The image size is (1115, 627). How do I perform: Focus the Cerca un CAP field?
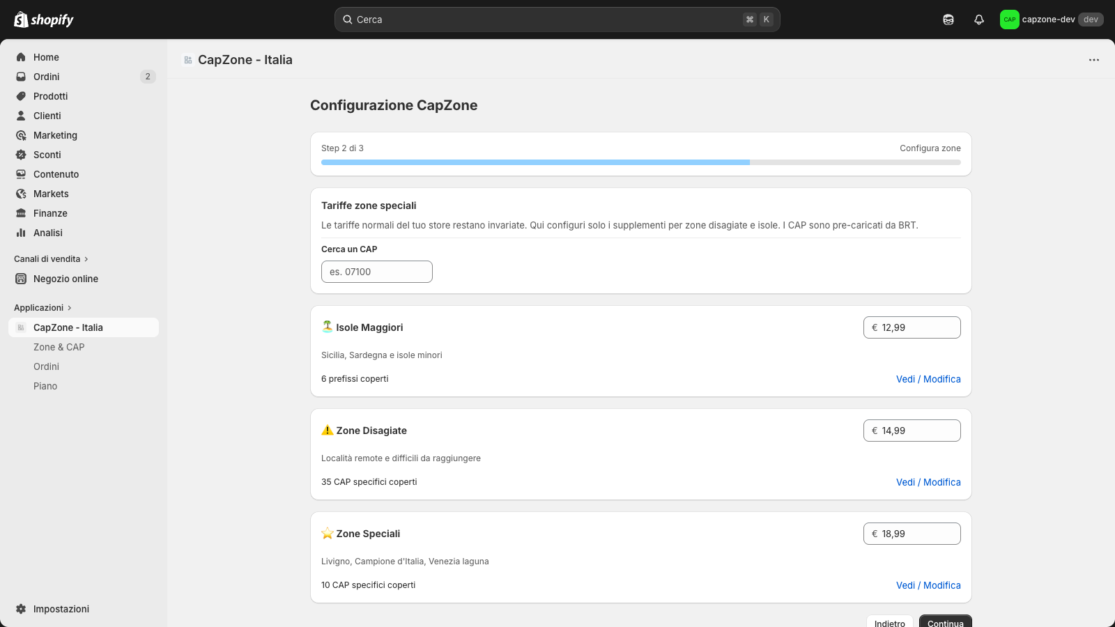(x=377, y=272)
